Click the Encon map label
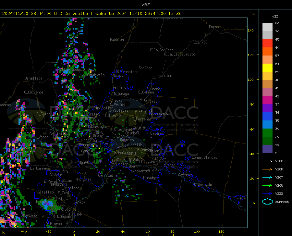This screenshot has width=292, height=236. [x=214, y=27]
